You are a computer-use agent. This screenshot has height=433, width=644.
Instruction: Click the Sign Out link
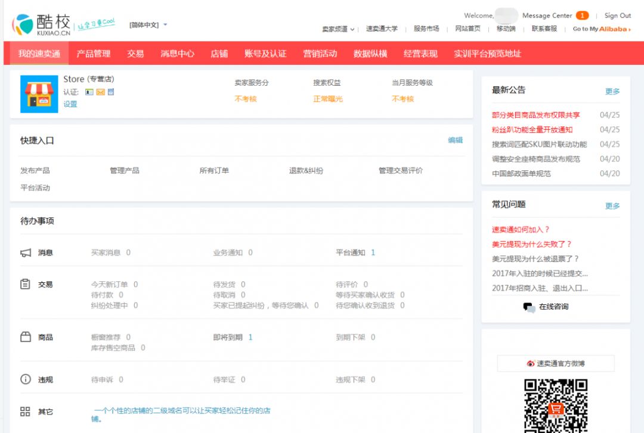[x=617, y=15]
